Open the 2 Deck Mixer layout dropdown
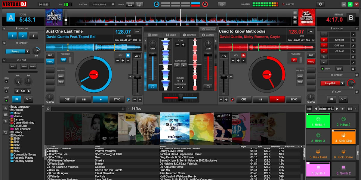Image resolution: width=361 pixels, height=180 pixels. pyautogui.click(x=113, y=4)
